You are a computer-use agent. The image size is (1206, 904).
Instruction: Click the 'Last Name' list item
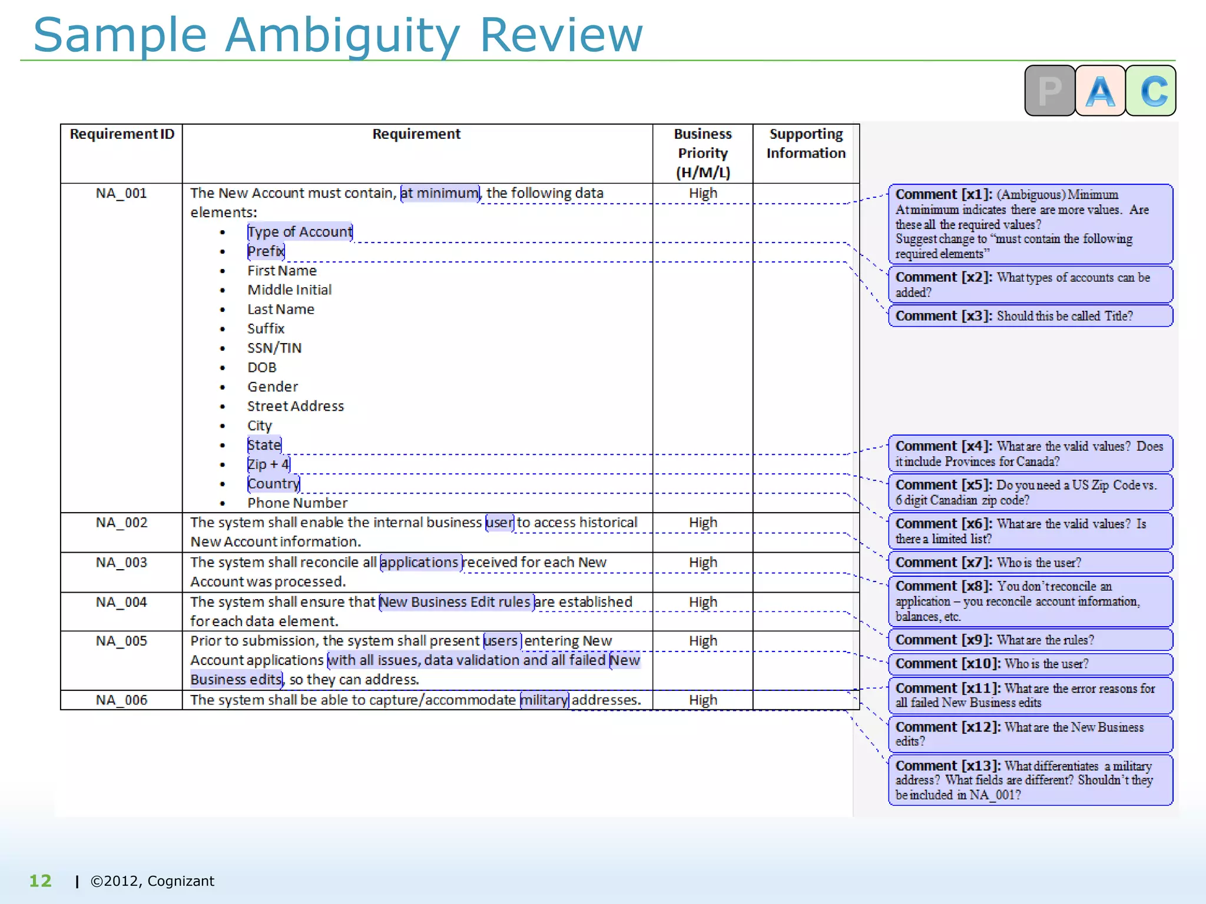tap(281, 309)
